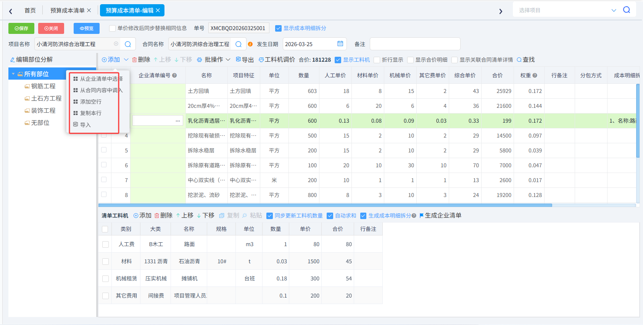This screenshot has width=643, height=325.
Task: Enable the 显示合价明细 checkbox
Action: point(410,60)
